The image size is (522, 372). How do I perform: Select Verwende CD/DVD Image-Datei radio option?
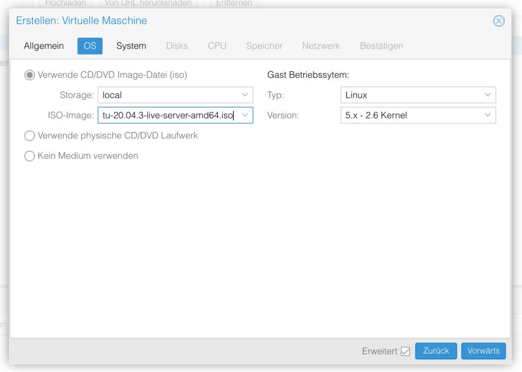click(30, 75)
